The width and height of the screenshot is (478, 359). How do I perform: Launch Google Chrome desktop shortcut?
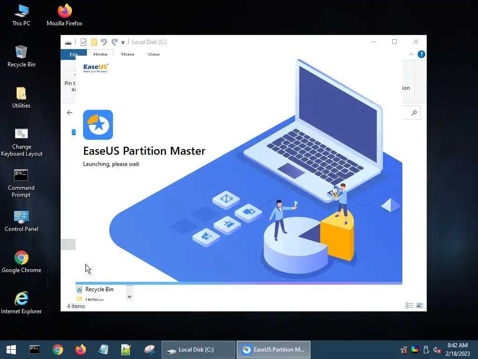pos(21,262)
